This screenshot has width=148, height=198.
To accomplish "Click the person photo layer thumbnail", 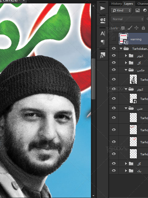I will 133,79.
